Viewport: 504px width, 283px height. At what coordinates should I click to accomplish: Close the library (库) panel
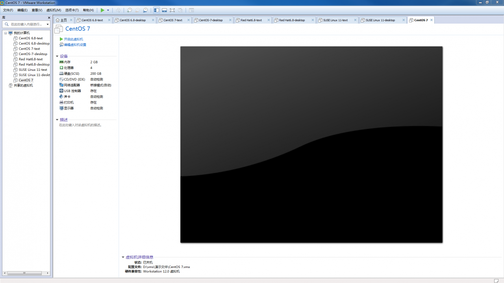49,18
